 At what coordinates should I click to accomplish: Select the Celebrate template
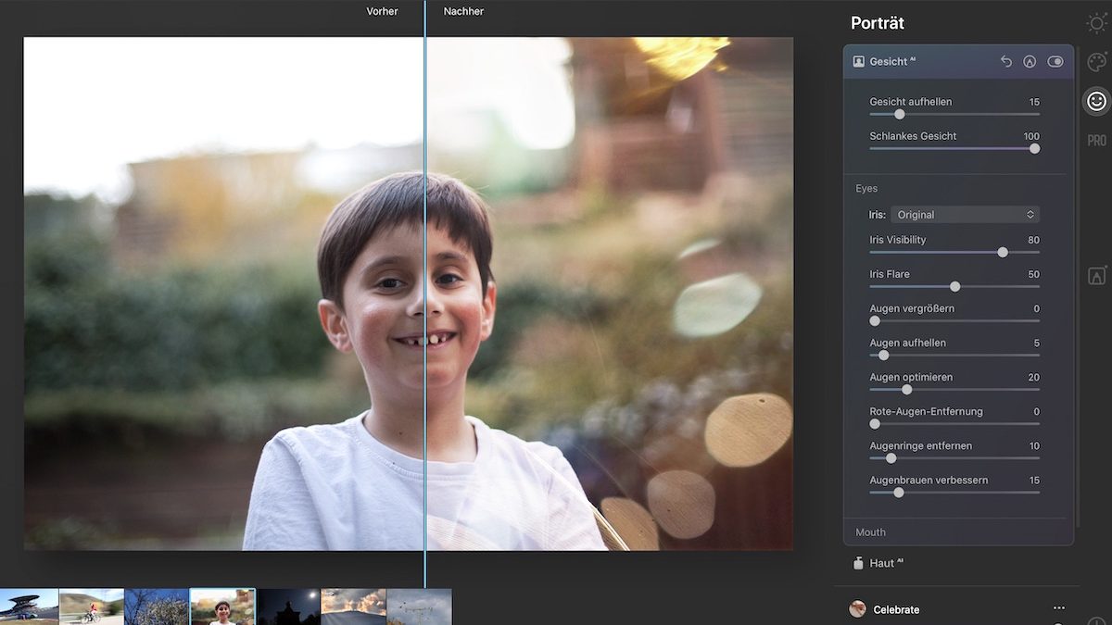pos(895,609)
